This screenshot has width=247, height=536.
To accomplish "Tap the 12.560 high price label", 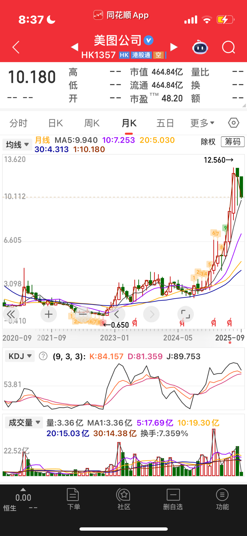I will pos(219,160).
